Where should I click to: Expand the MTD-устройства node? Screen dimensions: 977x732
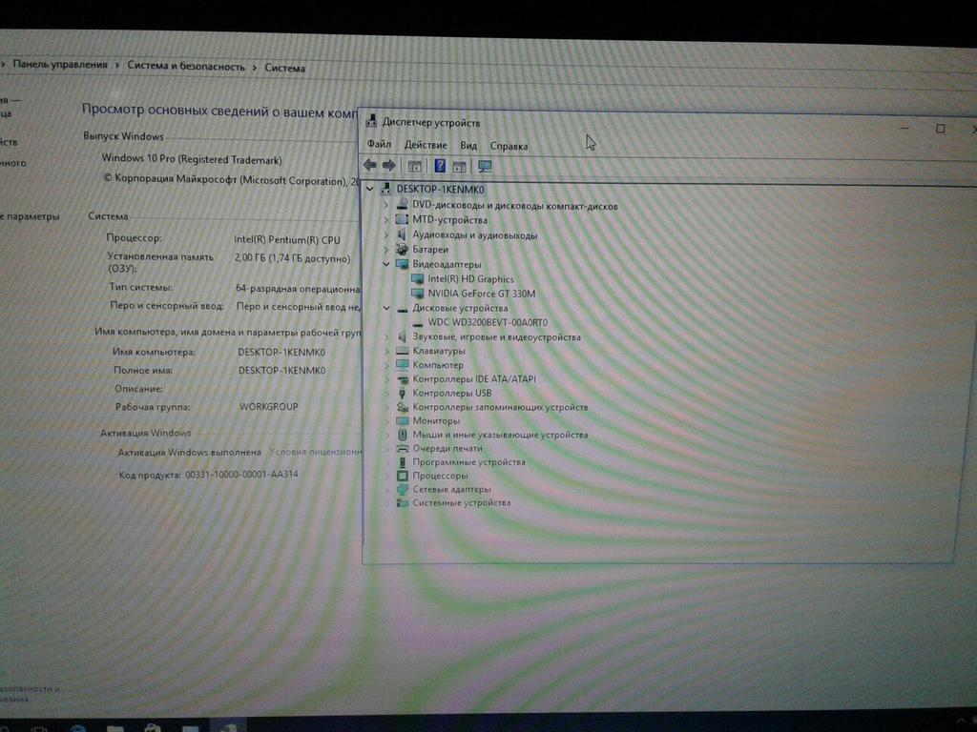tap(385, 219)
